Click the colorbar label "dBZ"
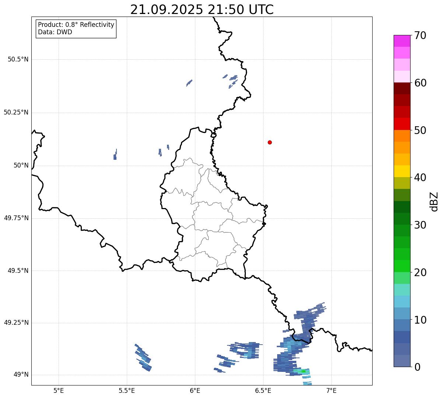 pos(434,201)
